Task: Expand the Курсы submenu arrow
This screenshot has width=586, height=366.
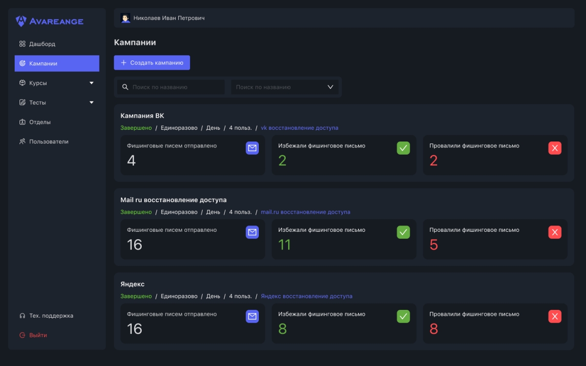Action: (x=91, y=83)
